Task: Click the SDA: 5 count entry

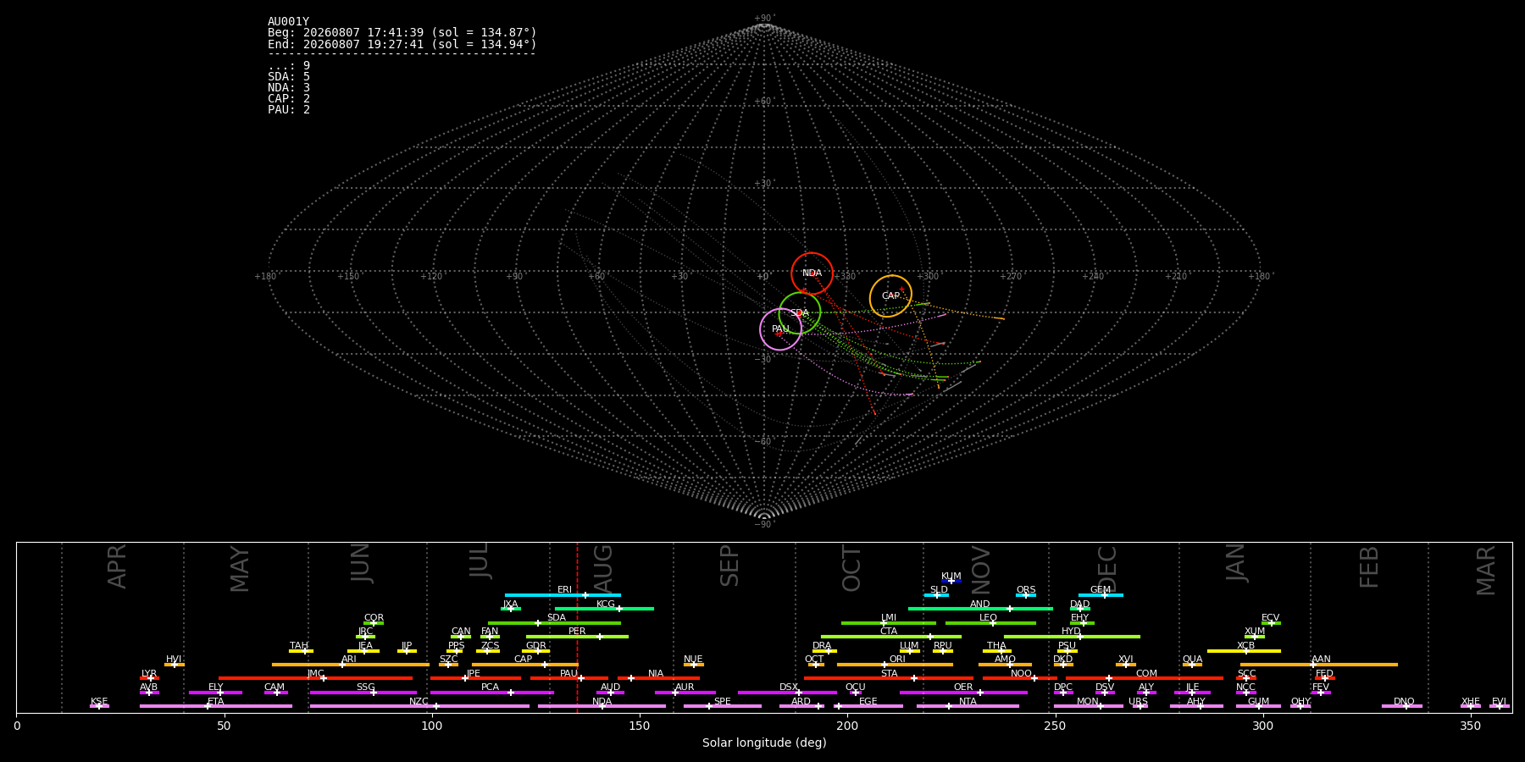Action: tap(289, 77)
